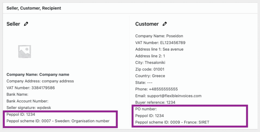Select 'Seller signature: wpdesk' text
The image size is (260, 132).
29,107
